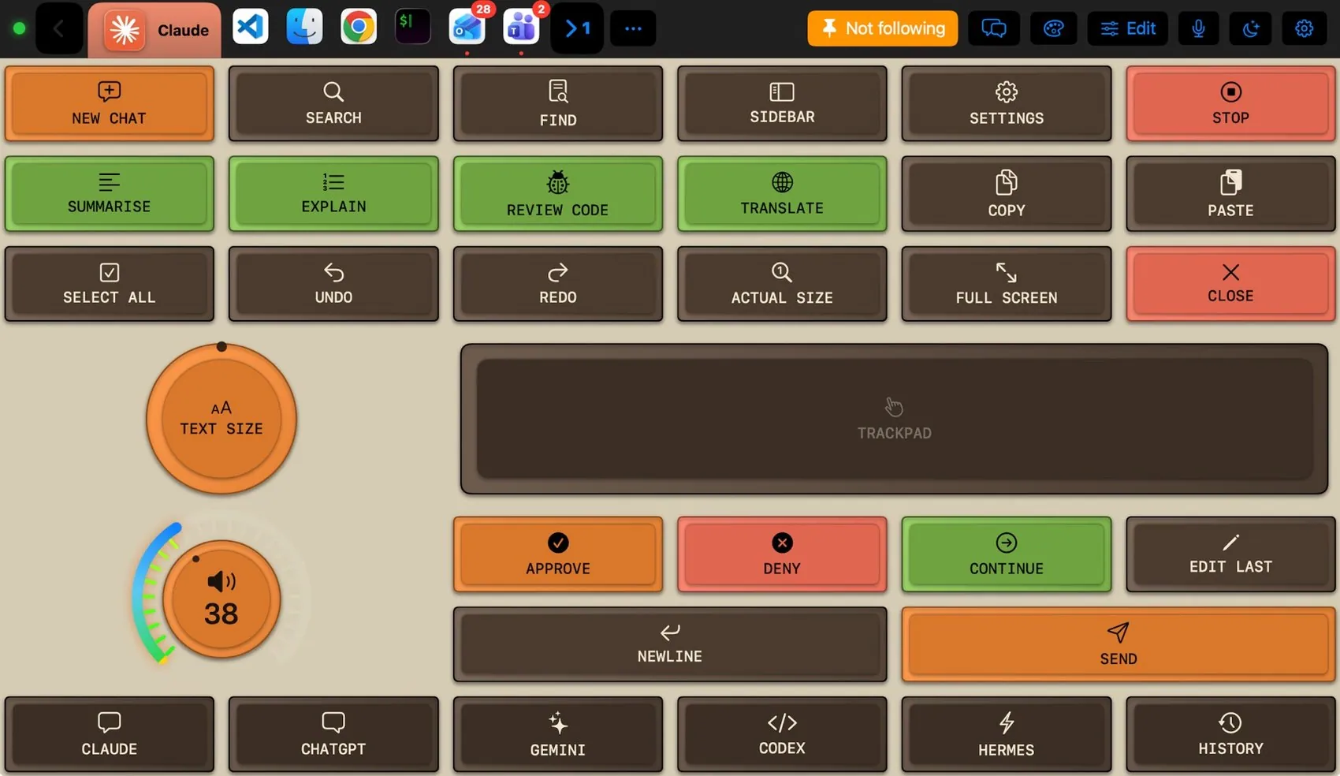Toggle the Not following pin button

pyautogui.click(x=882, y=28)
